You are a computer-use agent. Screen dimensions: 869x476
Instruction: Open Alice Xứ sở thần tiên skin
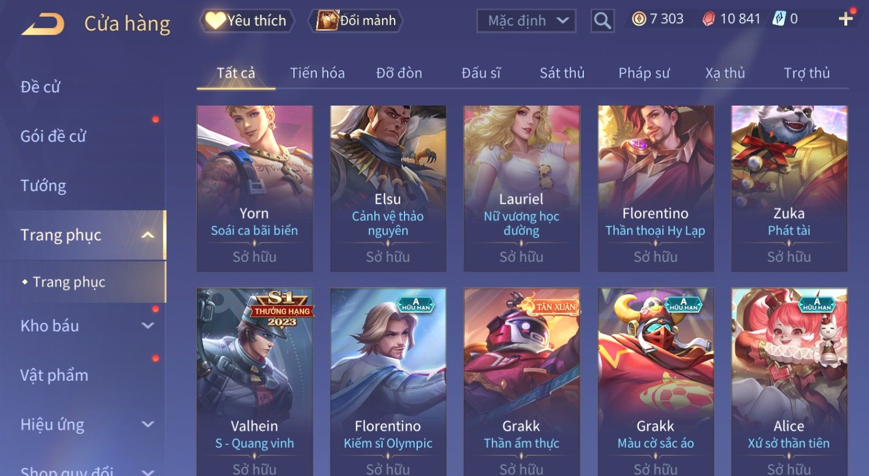(789, 382)
